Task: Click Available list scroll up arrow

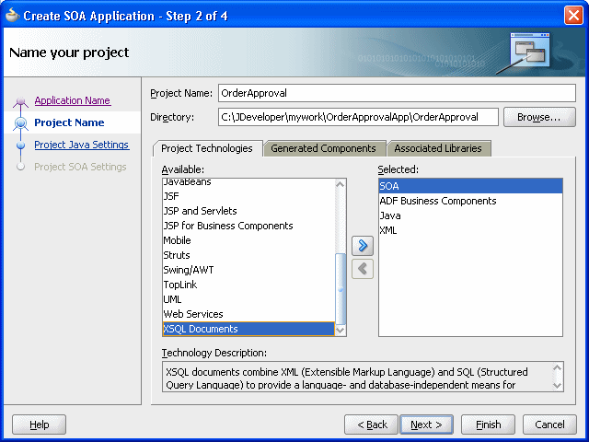Action: coord(341,184)
